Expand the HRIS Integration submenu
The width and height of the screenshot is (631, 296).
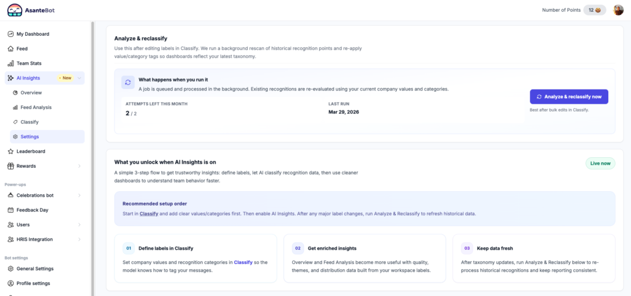[79, 239]
